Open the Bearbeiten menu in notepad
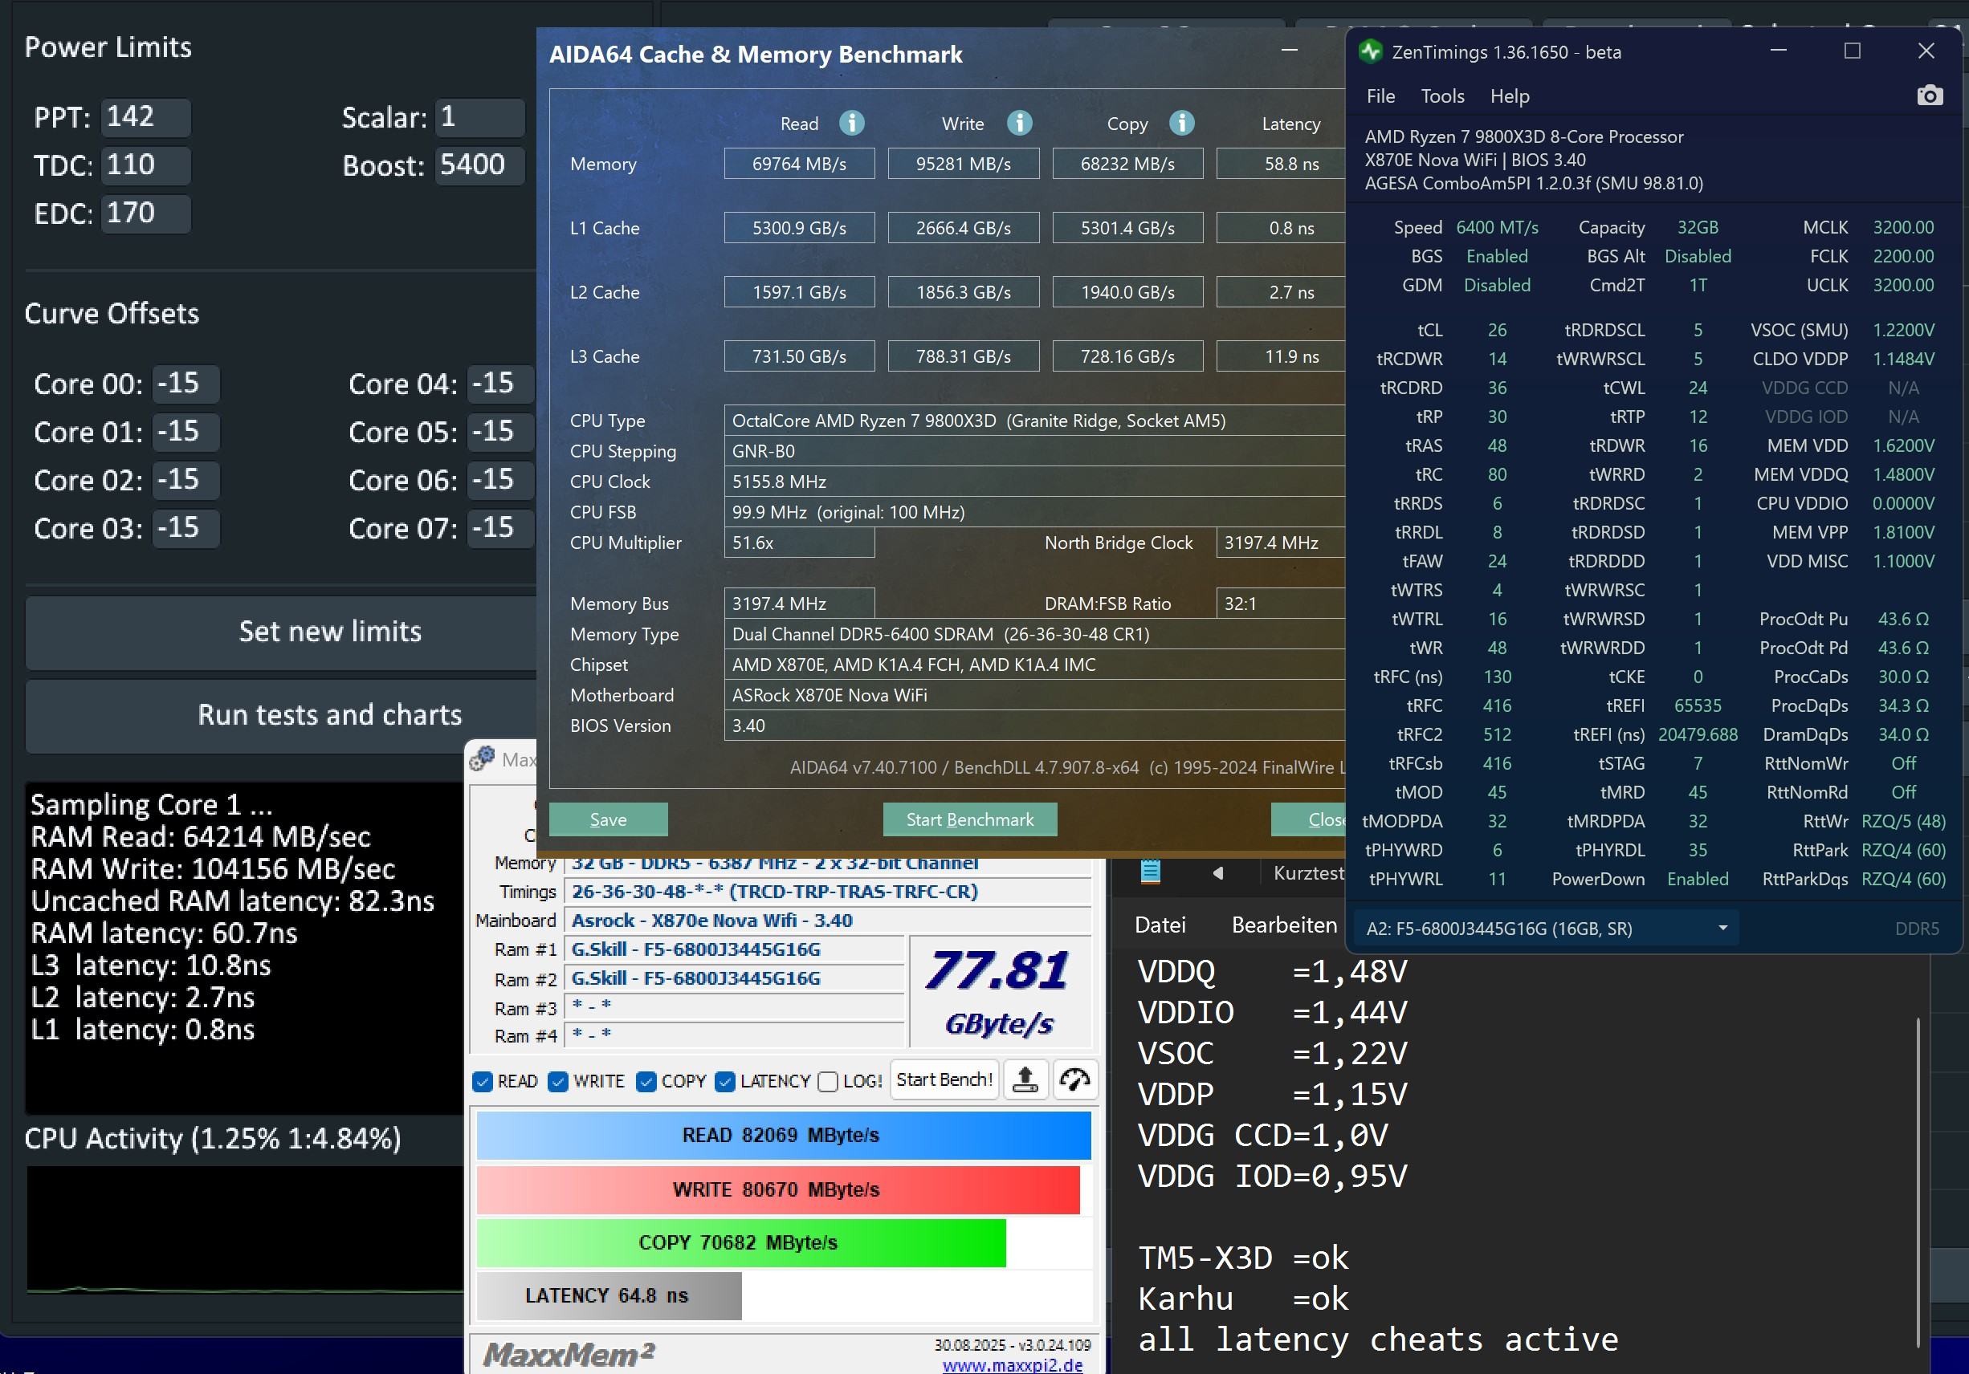 coord(1284,925)
